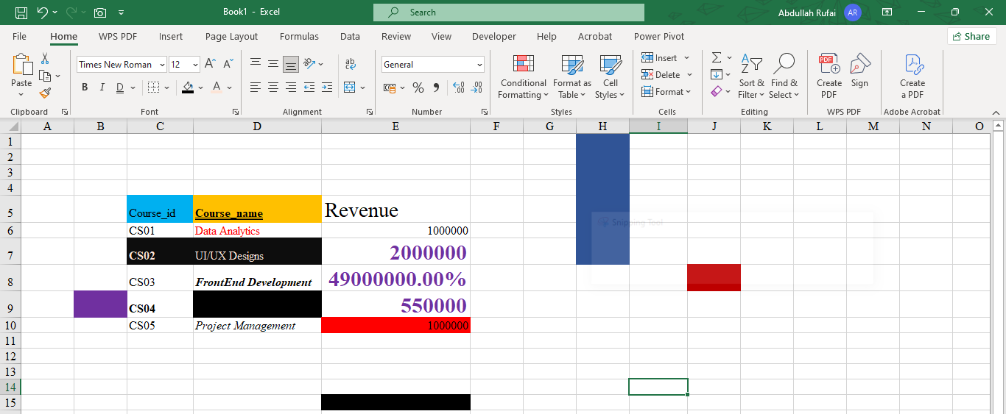Click the Cut scissors icon
Screen dimensions: 1006x414
(45, 59)
